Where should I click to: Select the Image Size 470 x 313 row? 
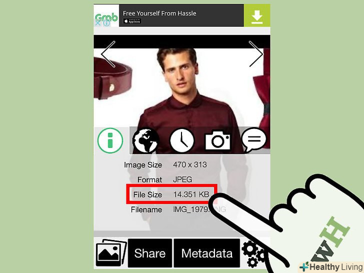pyautogui.click(x=165, y=165)
